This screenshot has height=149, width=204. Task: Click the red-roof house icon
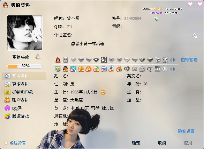tap(119, 69)
